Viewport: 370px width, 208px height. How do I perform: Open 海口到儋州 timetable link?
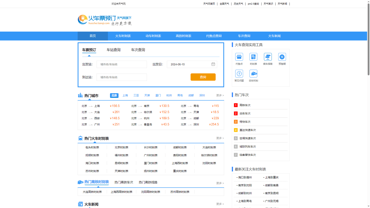[x=245, y=177]
